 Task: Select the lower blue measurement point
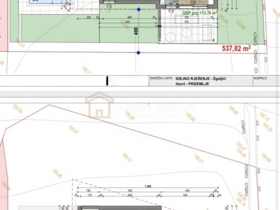[138, 52]
